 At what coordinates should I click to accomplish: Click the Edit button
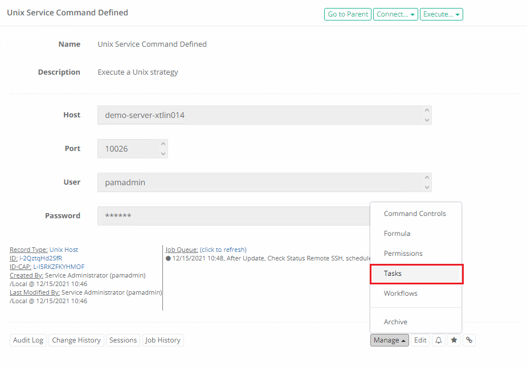(x=420, y=340)
